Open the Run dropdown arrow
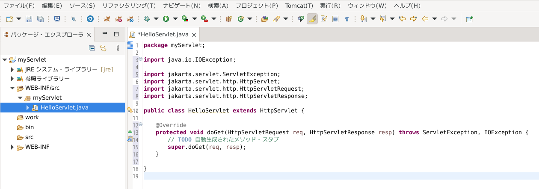 coord(175,19)
